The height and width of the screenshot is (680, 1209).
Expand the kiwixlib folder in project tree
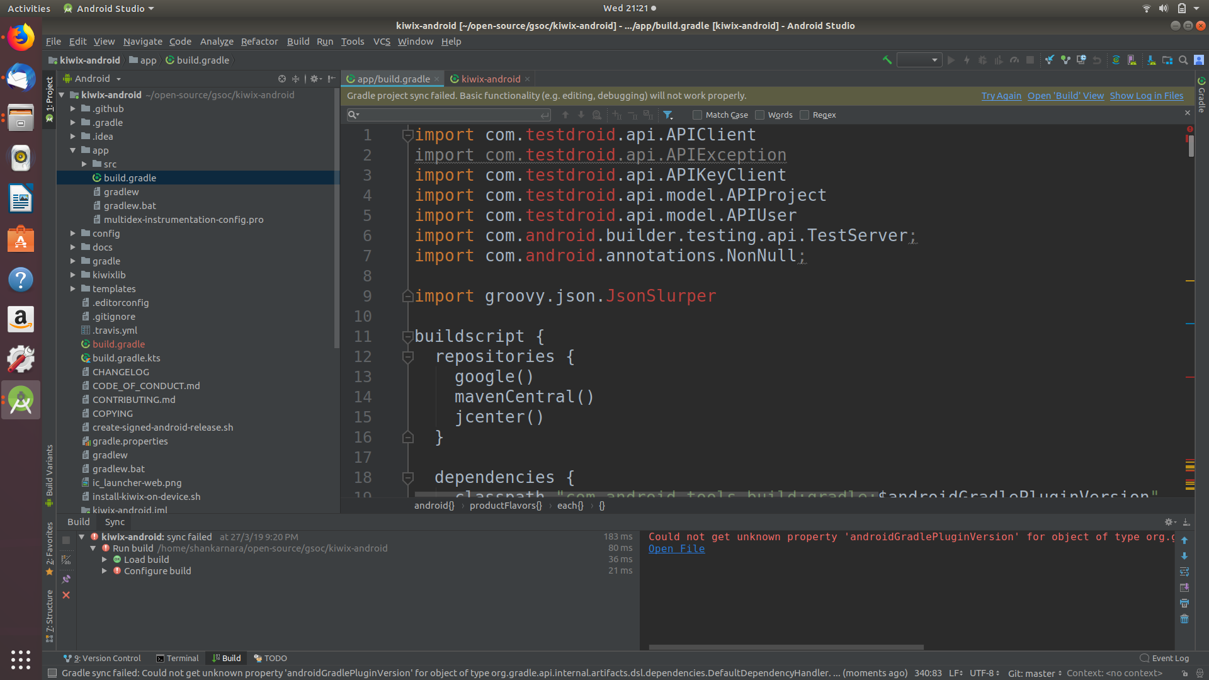tap(73, 275)
